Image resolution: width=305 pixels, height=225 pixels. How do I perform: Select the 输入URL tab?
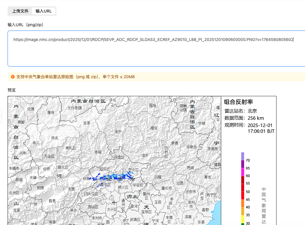coord(44,11)
